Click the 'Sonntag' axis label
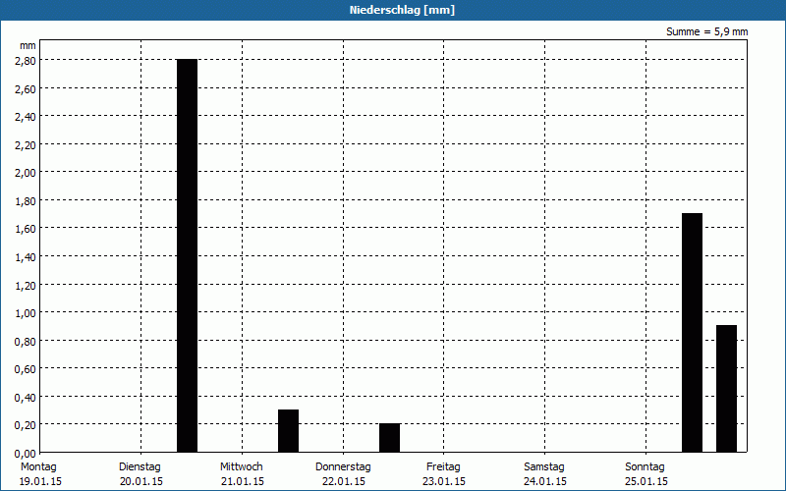Screen dimensions: 786x491 (645, 467)
